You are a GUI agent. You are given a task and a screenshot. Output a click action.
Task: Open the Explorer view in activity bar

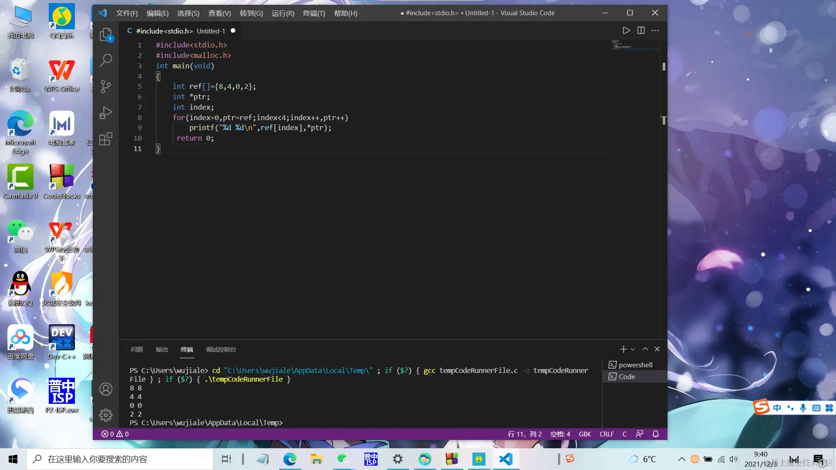point(106,34)
